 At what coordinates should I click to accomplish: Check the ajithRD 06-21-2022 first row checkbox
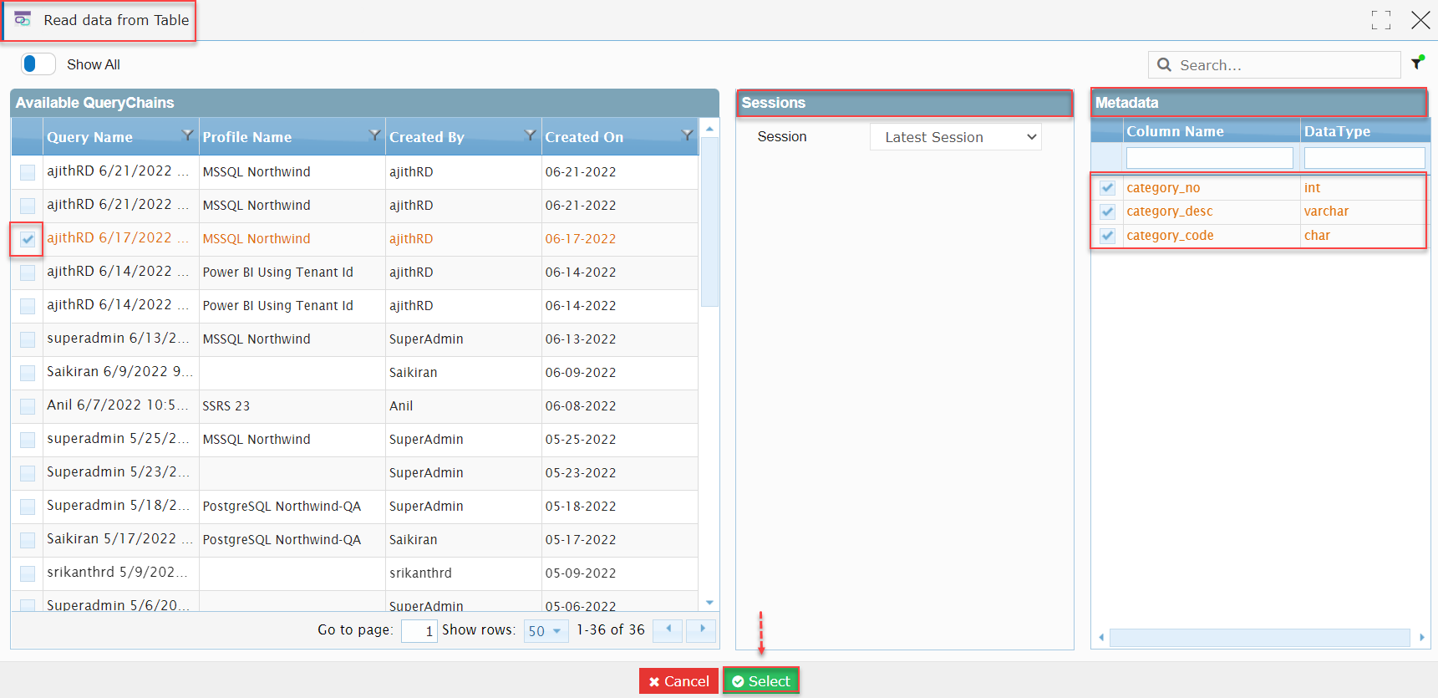pyautogui.click(x=28, y=172)
